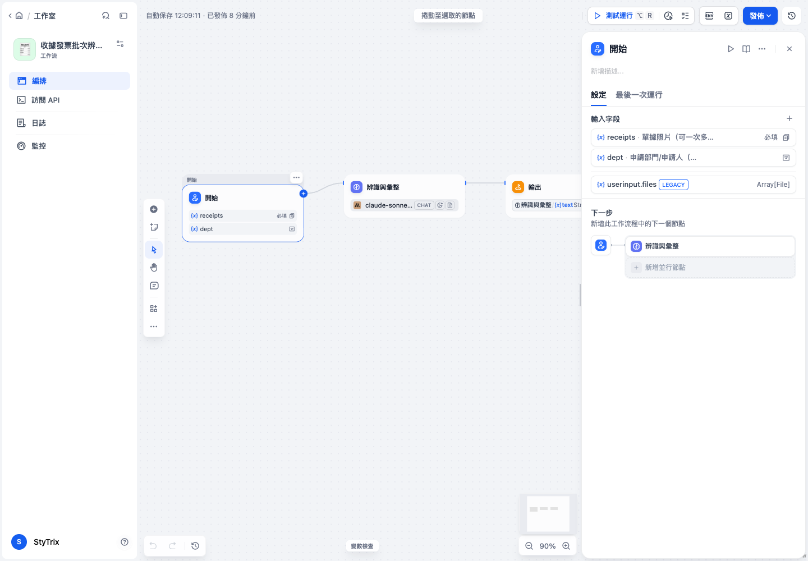Screen dimensions: 808x561
Task: Click the canvas minimap thumbnail
Action: pos(548,513)
